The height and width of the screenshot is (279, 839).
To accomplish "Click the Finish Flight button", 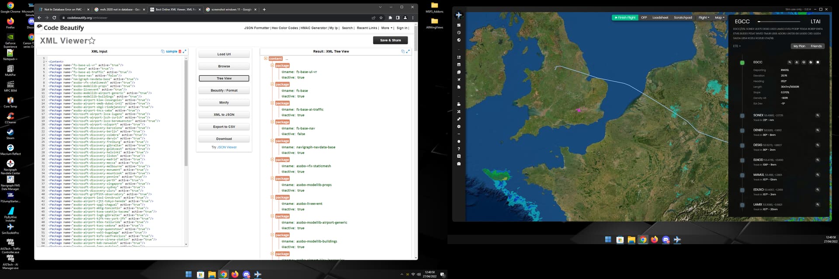I will coord(625,17).
